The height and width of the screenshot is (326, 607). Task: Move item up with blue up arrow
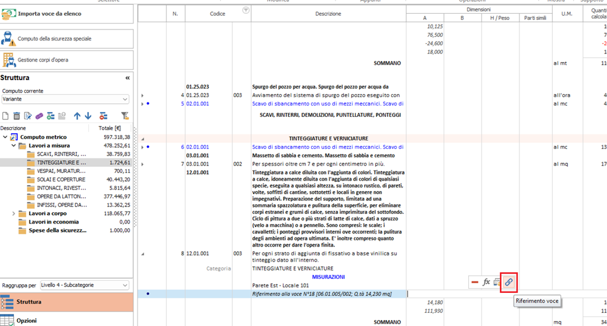[x=77, y=116]
